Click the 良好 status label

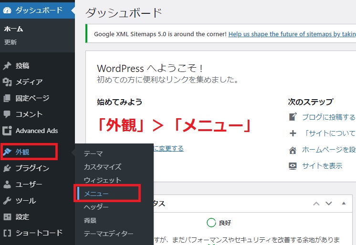tap(225, 223)
